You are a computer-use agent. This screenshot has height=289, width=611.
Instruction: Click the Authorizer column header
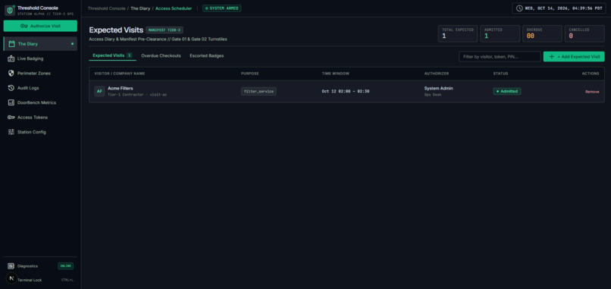(x=437, y=74)
